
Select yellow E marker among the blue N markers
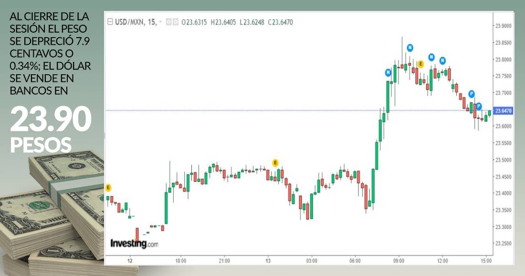click(x=420, y=64)
